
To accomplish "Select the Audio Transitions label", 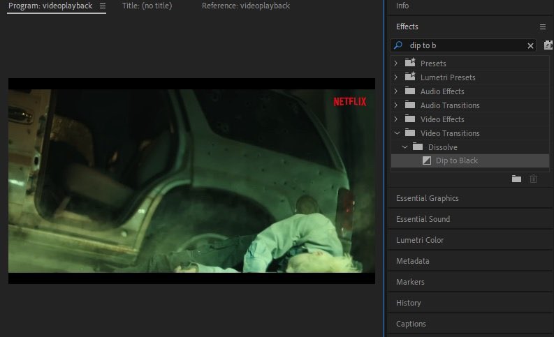I will 450,105.
